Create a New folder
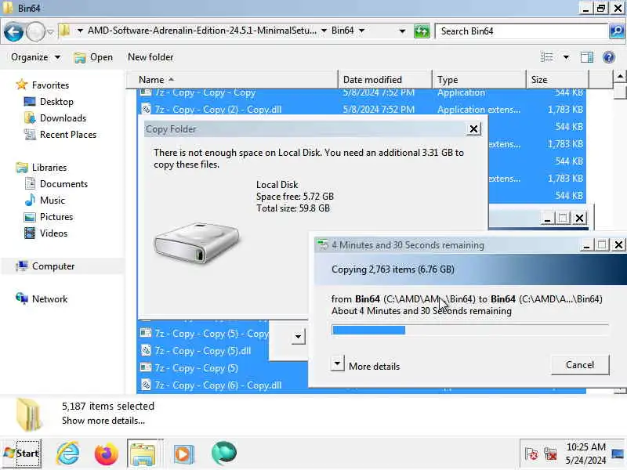Image resolution: width=627 pixels, height=470 pixels. 150,57
